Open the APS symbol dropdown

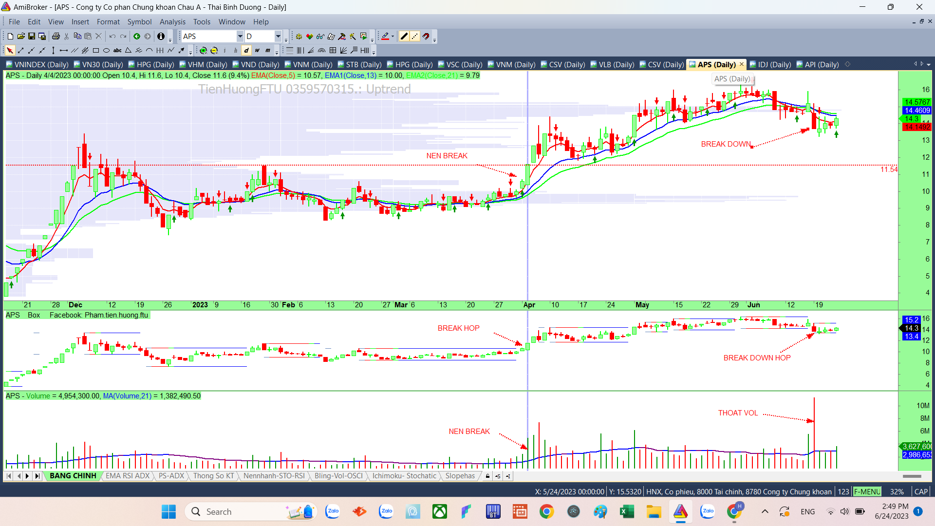[240, 36]
